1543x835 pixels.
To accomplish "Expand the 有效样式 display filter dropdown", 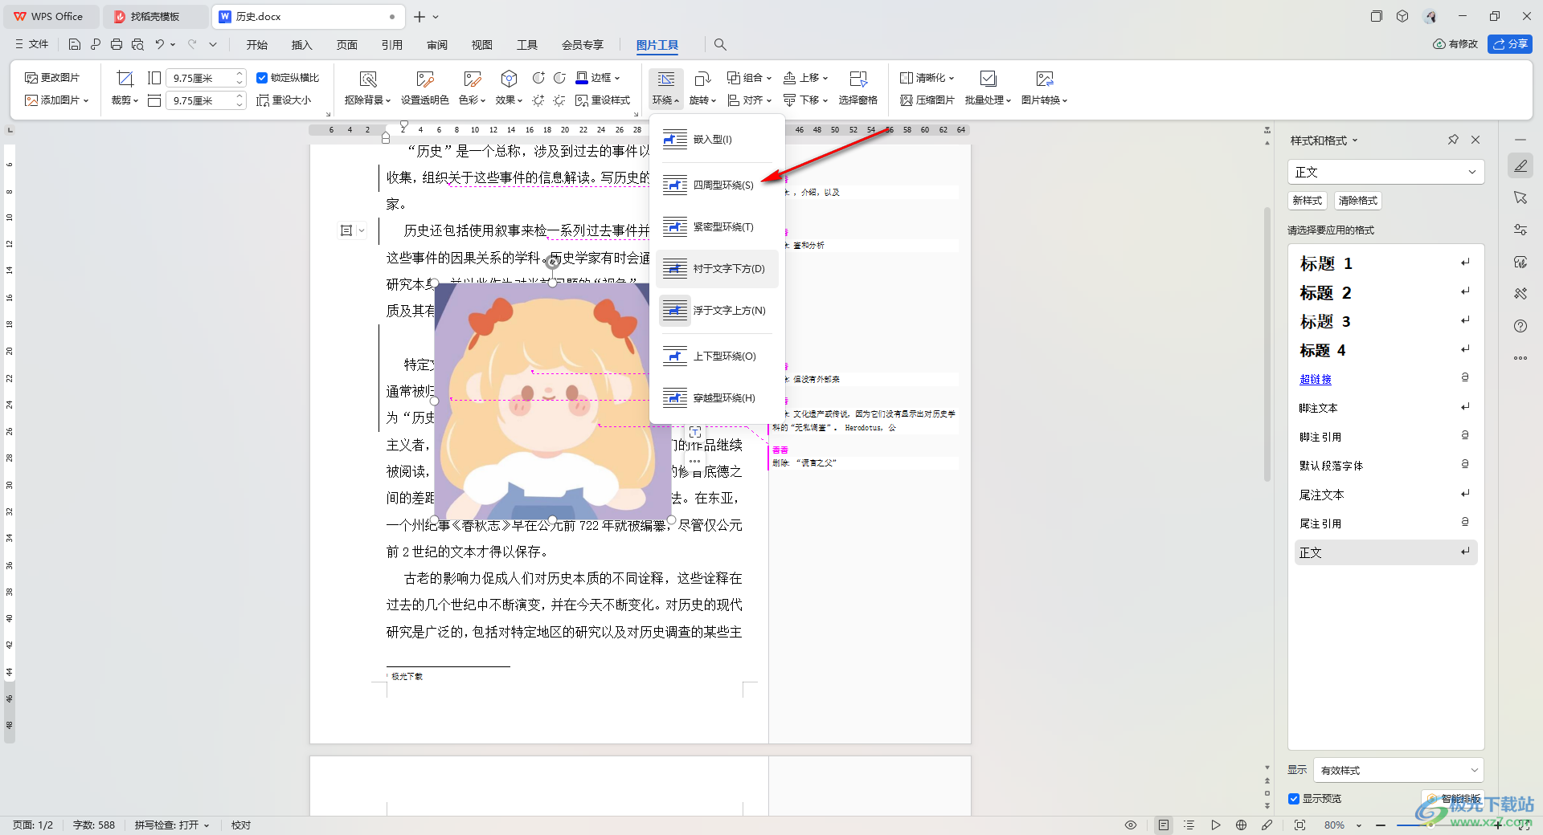I will click(x=1398, y=770).
